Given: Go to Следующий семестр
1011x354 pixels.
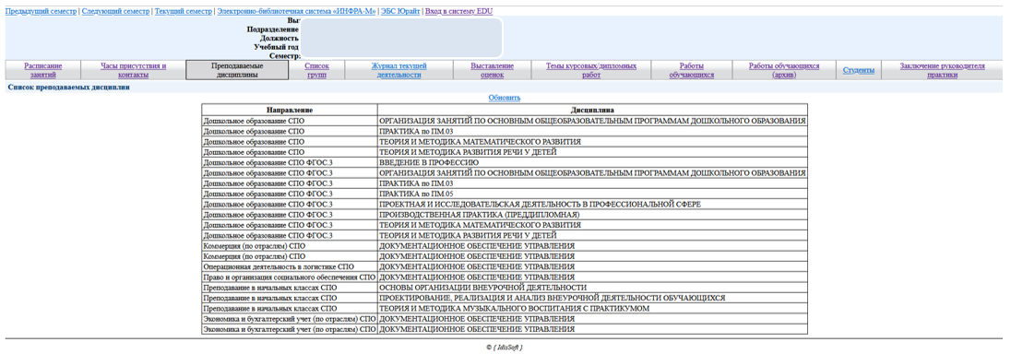Looking at the screenshot, I should tap(114, 12).
